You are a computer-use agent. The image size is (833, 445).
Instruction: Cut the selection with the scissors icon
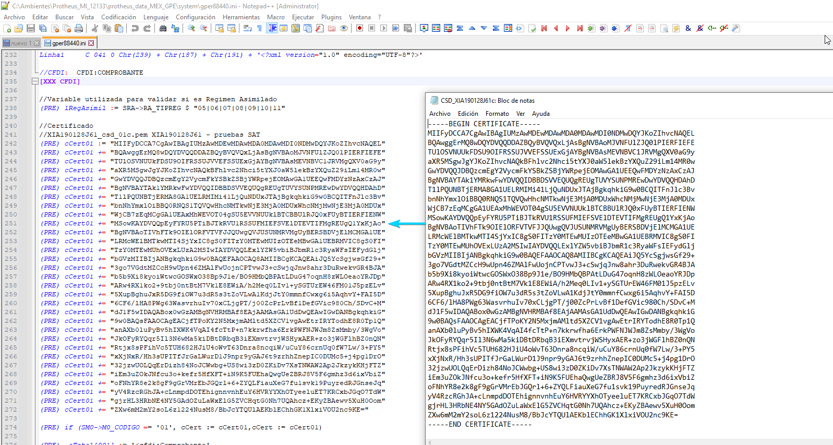coord(95,28)
